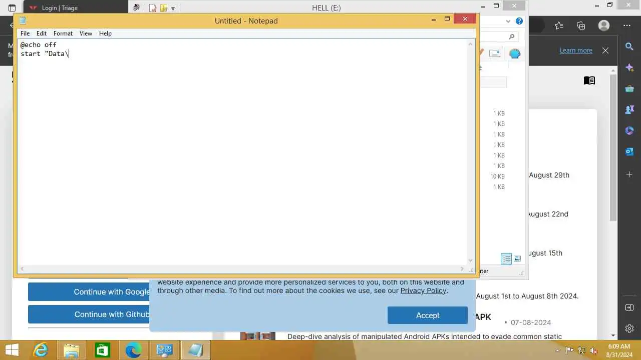Click the Accept cookies button

point(428,315)
